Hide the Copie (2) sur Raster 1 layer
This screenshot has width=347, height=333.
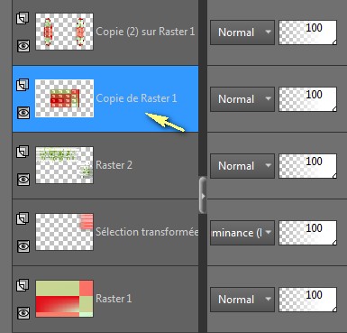pyautogui.click(x=23, y=46)
